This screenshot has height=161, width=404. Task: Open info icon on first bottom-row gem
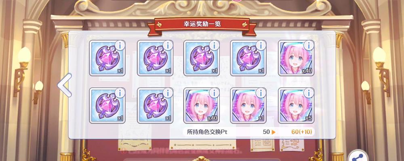[120, 93]
